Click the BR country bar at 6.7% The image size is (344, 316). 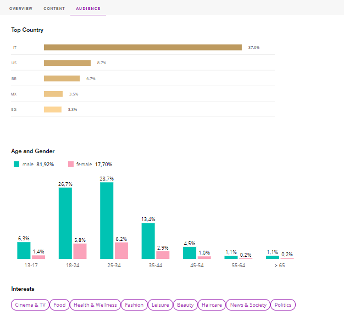[62, 78]
